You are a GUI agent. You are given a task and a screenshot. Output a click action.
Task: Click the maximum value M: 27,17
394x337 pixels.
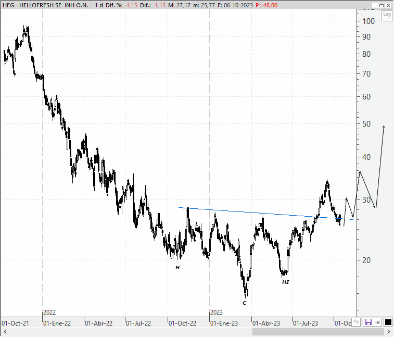pyautogui.click(x=179, y=5)
